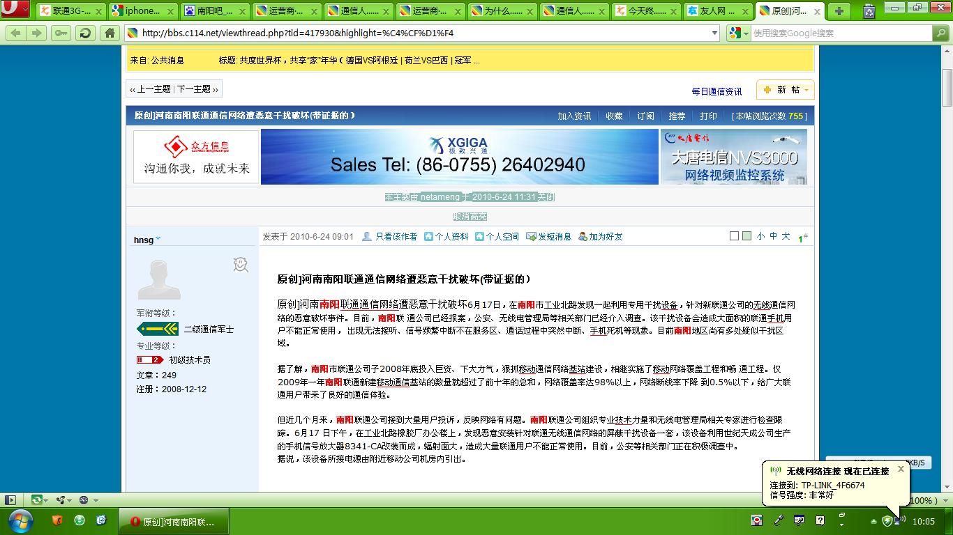Set font size to 中

point(773,237)
